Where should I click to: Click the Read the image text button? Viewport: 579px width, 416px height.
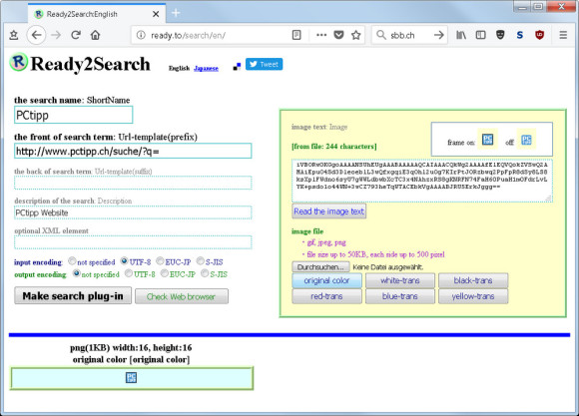[x=328, y=211]
